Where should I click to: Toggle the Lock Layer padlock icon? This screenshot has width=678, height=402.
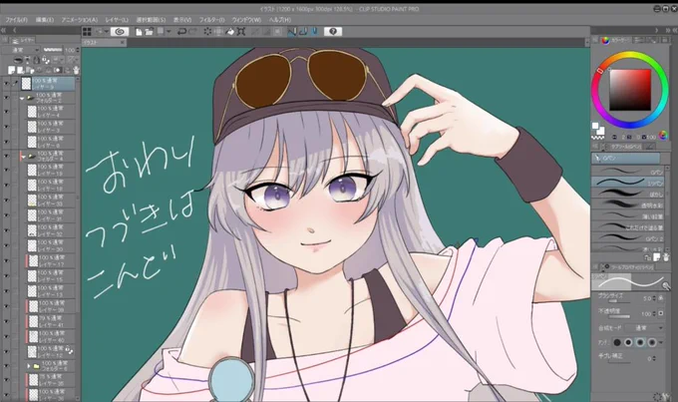point(36,60)
